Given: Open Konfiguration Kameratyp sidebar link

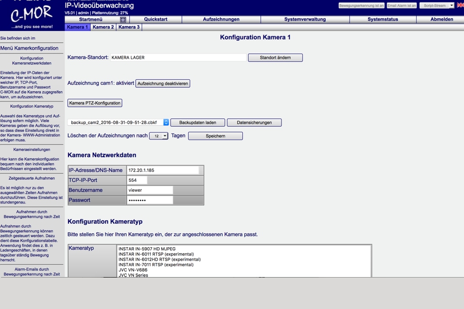Looking at the screenshot, I should click(x=31, y=106).
